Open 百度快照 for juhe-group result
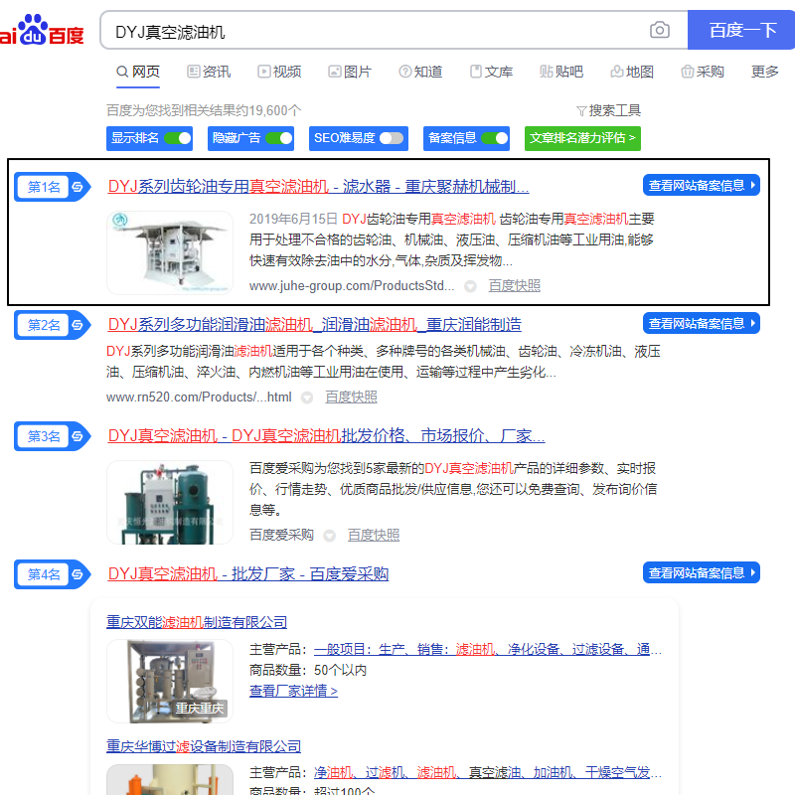Screen dimensions: 795x795 point(514,286)
